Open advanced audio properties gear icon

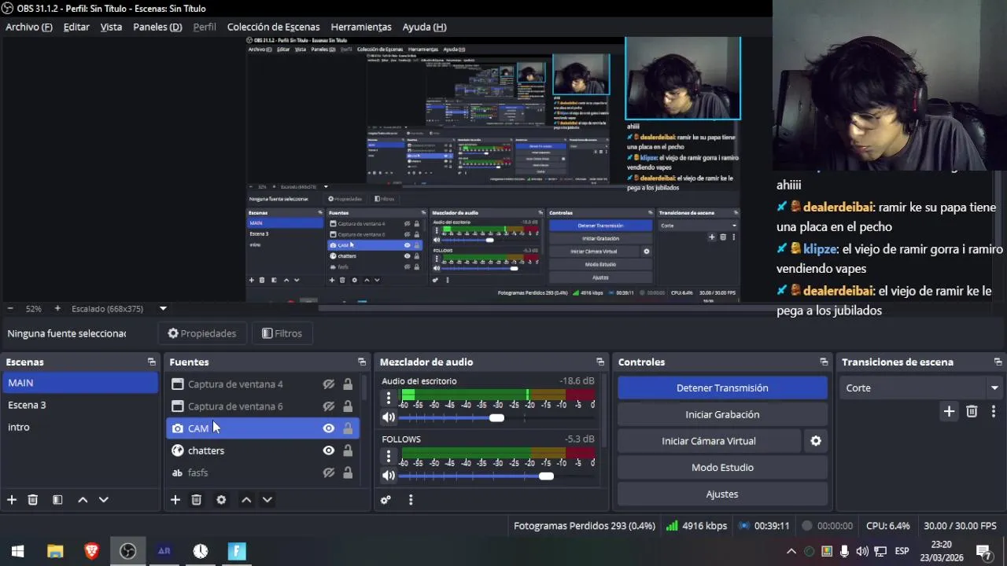click(x=385, y=499)
